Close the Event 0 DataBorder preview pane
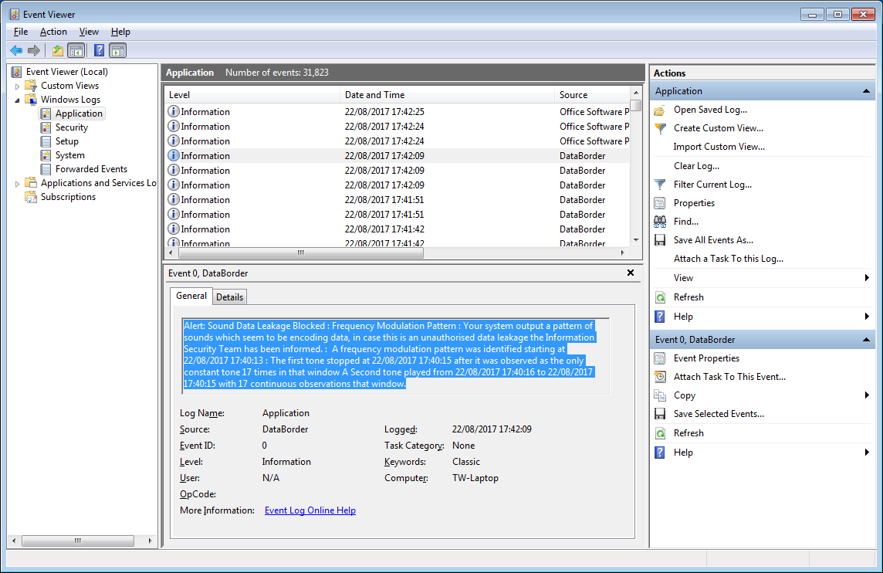The width and height of the screenshot is (883, 573). tap(631, 273)
